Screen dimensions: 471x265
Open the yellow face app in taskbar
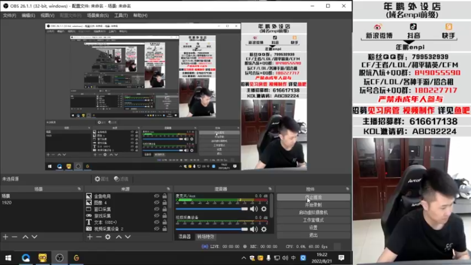click(x=42, y=258)
